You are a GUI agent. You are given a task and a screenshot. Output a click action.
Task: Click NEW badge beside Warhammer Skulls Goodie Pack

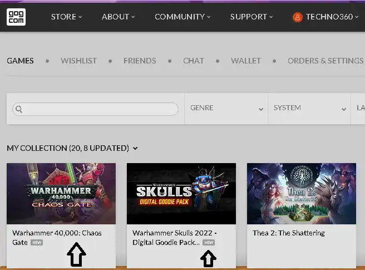tap(209, 243)
